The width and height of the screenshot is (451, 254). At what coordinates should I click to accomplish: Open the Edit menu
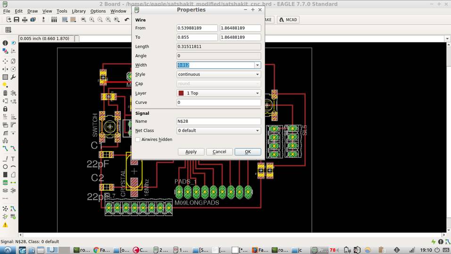[19, 11]
